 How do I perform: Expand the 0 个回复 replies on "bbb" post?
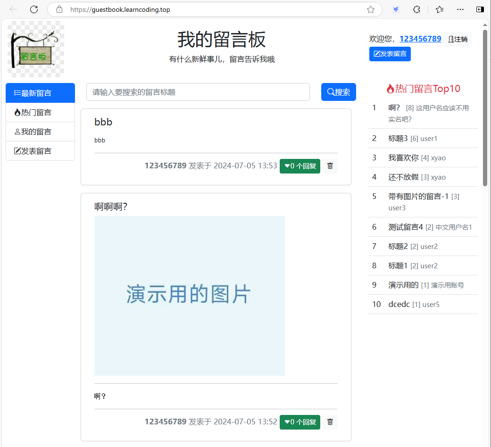[300, 166]
